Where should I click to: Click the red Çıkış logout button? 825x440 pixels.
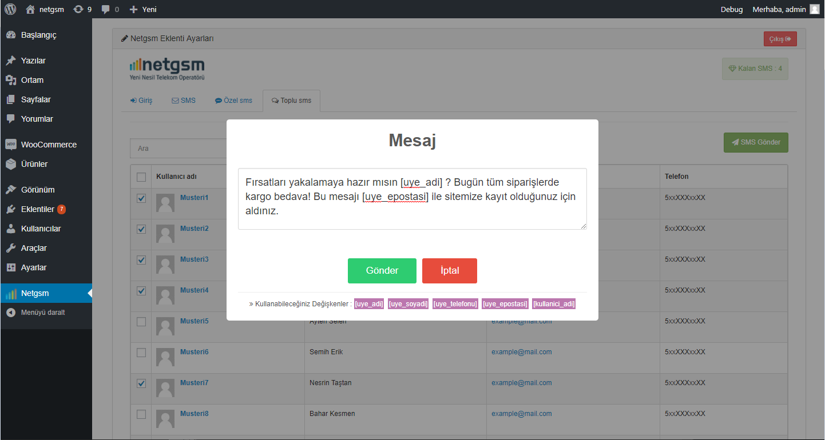coord(780,39)
